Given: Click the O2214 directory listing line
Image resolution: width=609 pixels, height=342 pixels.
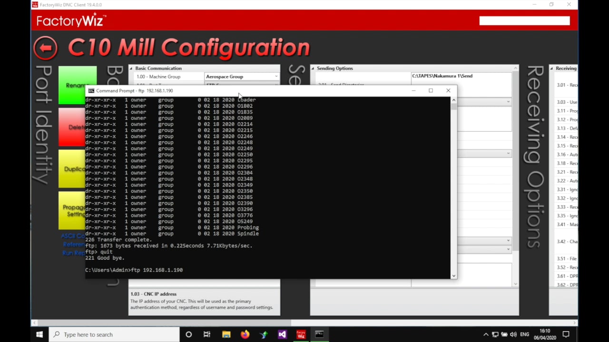Looking at the screenshot, I should coord(169,124).
